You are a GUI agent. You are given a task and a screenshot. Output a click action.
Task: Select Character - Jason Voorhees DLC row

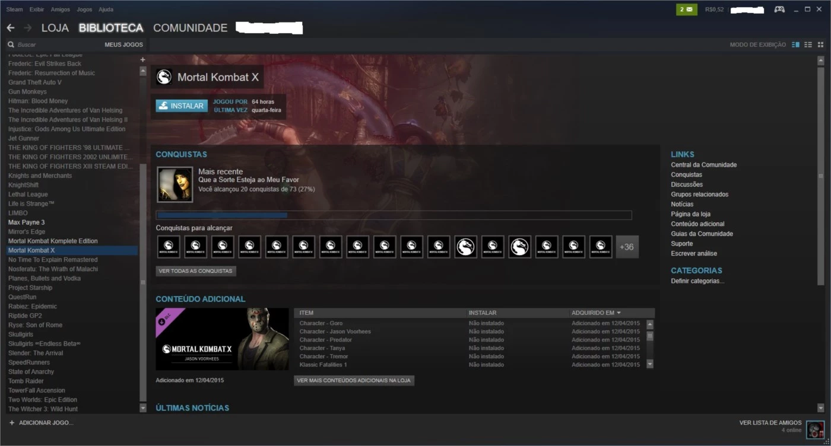[470, 332]
